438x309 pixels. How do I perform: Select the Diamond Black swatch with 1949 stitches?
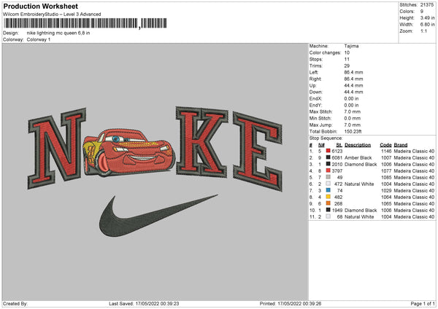tap(328, 210)
